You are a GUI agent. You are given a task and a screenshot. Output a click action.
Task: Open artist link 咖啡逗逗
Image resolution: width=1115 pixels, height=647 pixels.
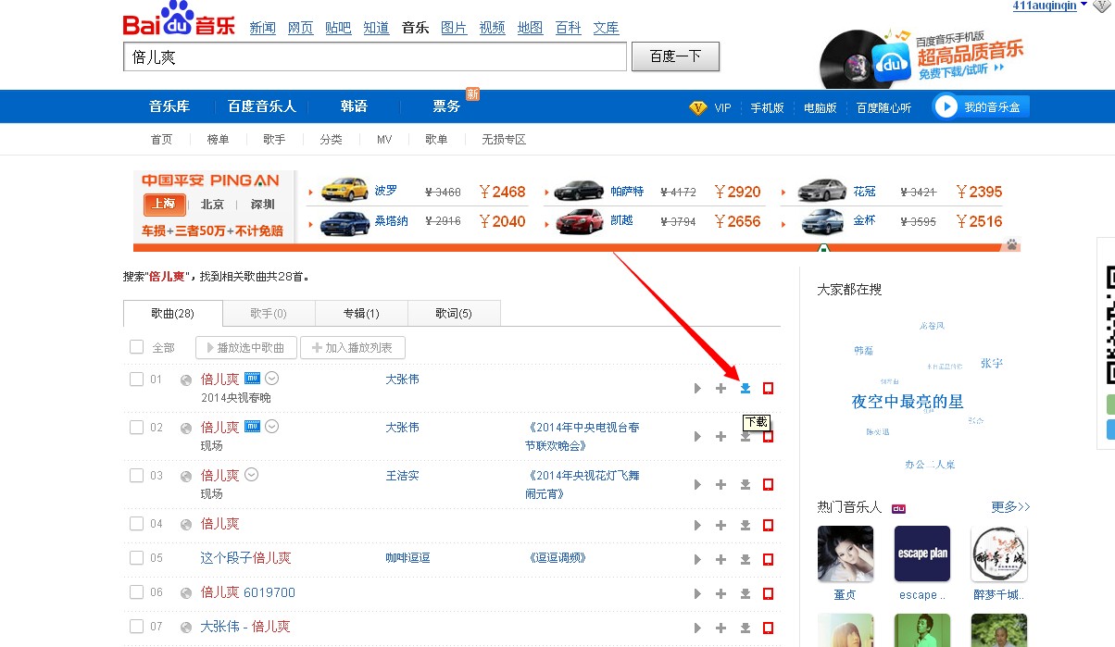coord(408,558)
